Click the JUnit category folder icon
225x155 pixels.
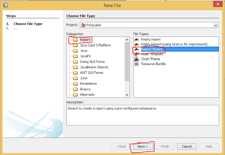[75, 78]
